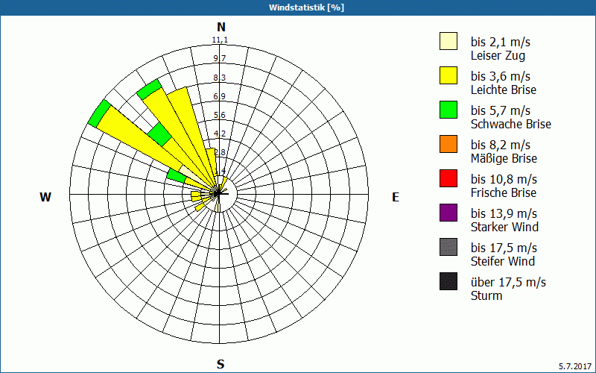
Task: Click the green Schwache Brise swatch
Action: (448, 110)
